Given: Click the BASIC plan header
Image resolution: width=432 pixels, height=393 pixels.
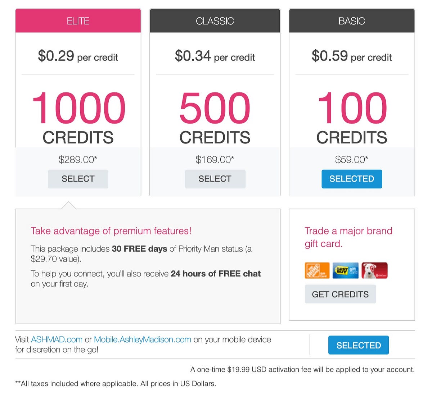Looking at the screenshot, I should [352, 20].
